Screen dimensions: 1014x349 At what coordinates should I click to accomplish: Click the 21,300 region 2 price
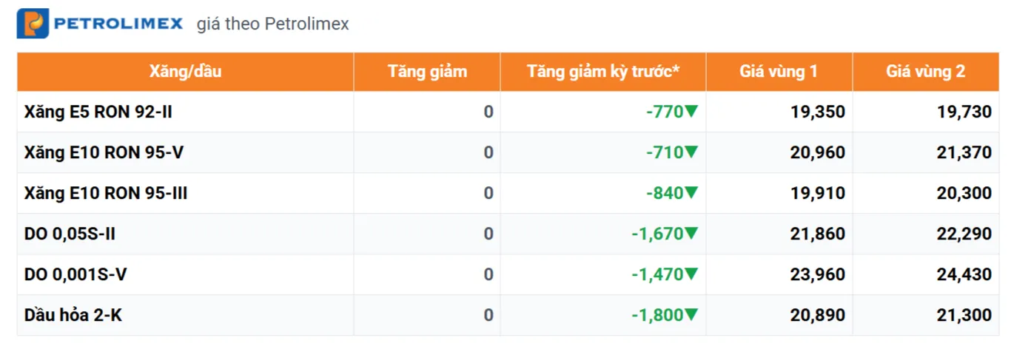pyautogui.click(x=964, y=316)
